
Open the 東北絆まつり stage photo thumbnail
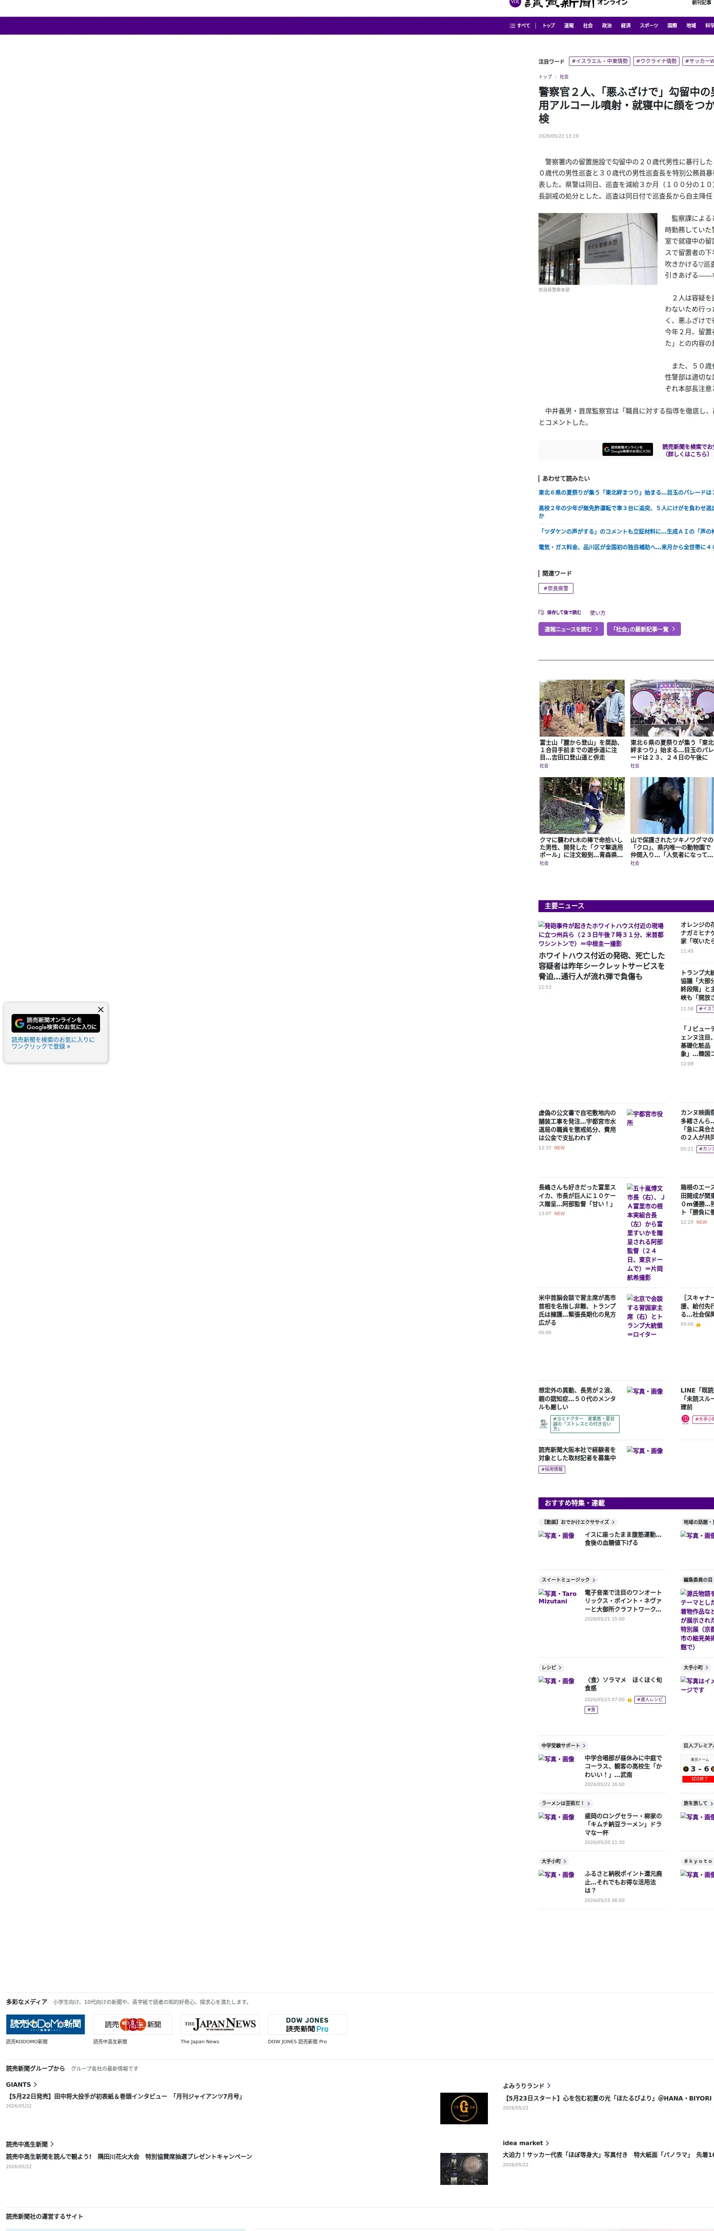(672, 708)
